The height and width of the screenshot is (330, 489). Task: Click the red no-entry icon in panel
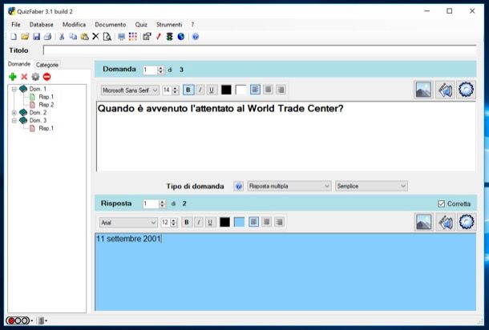click(46, 77)
